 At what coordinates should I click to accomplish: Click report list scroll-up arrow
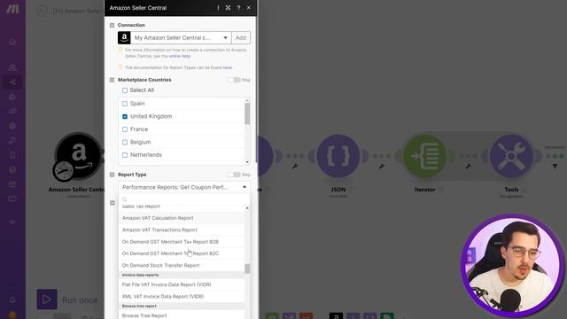coord(247,208)
